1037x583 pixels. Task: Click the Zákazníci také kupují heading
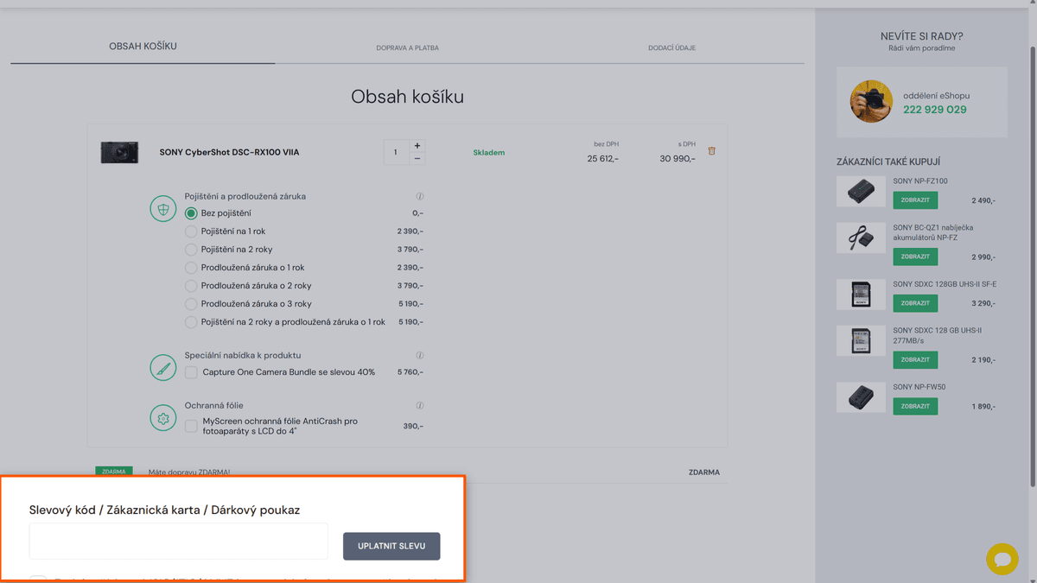888,162
